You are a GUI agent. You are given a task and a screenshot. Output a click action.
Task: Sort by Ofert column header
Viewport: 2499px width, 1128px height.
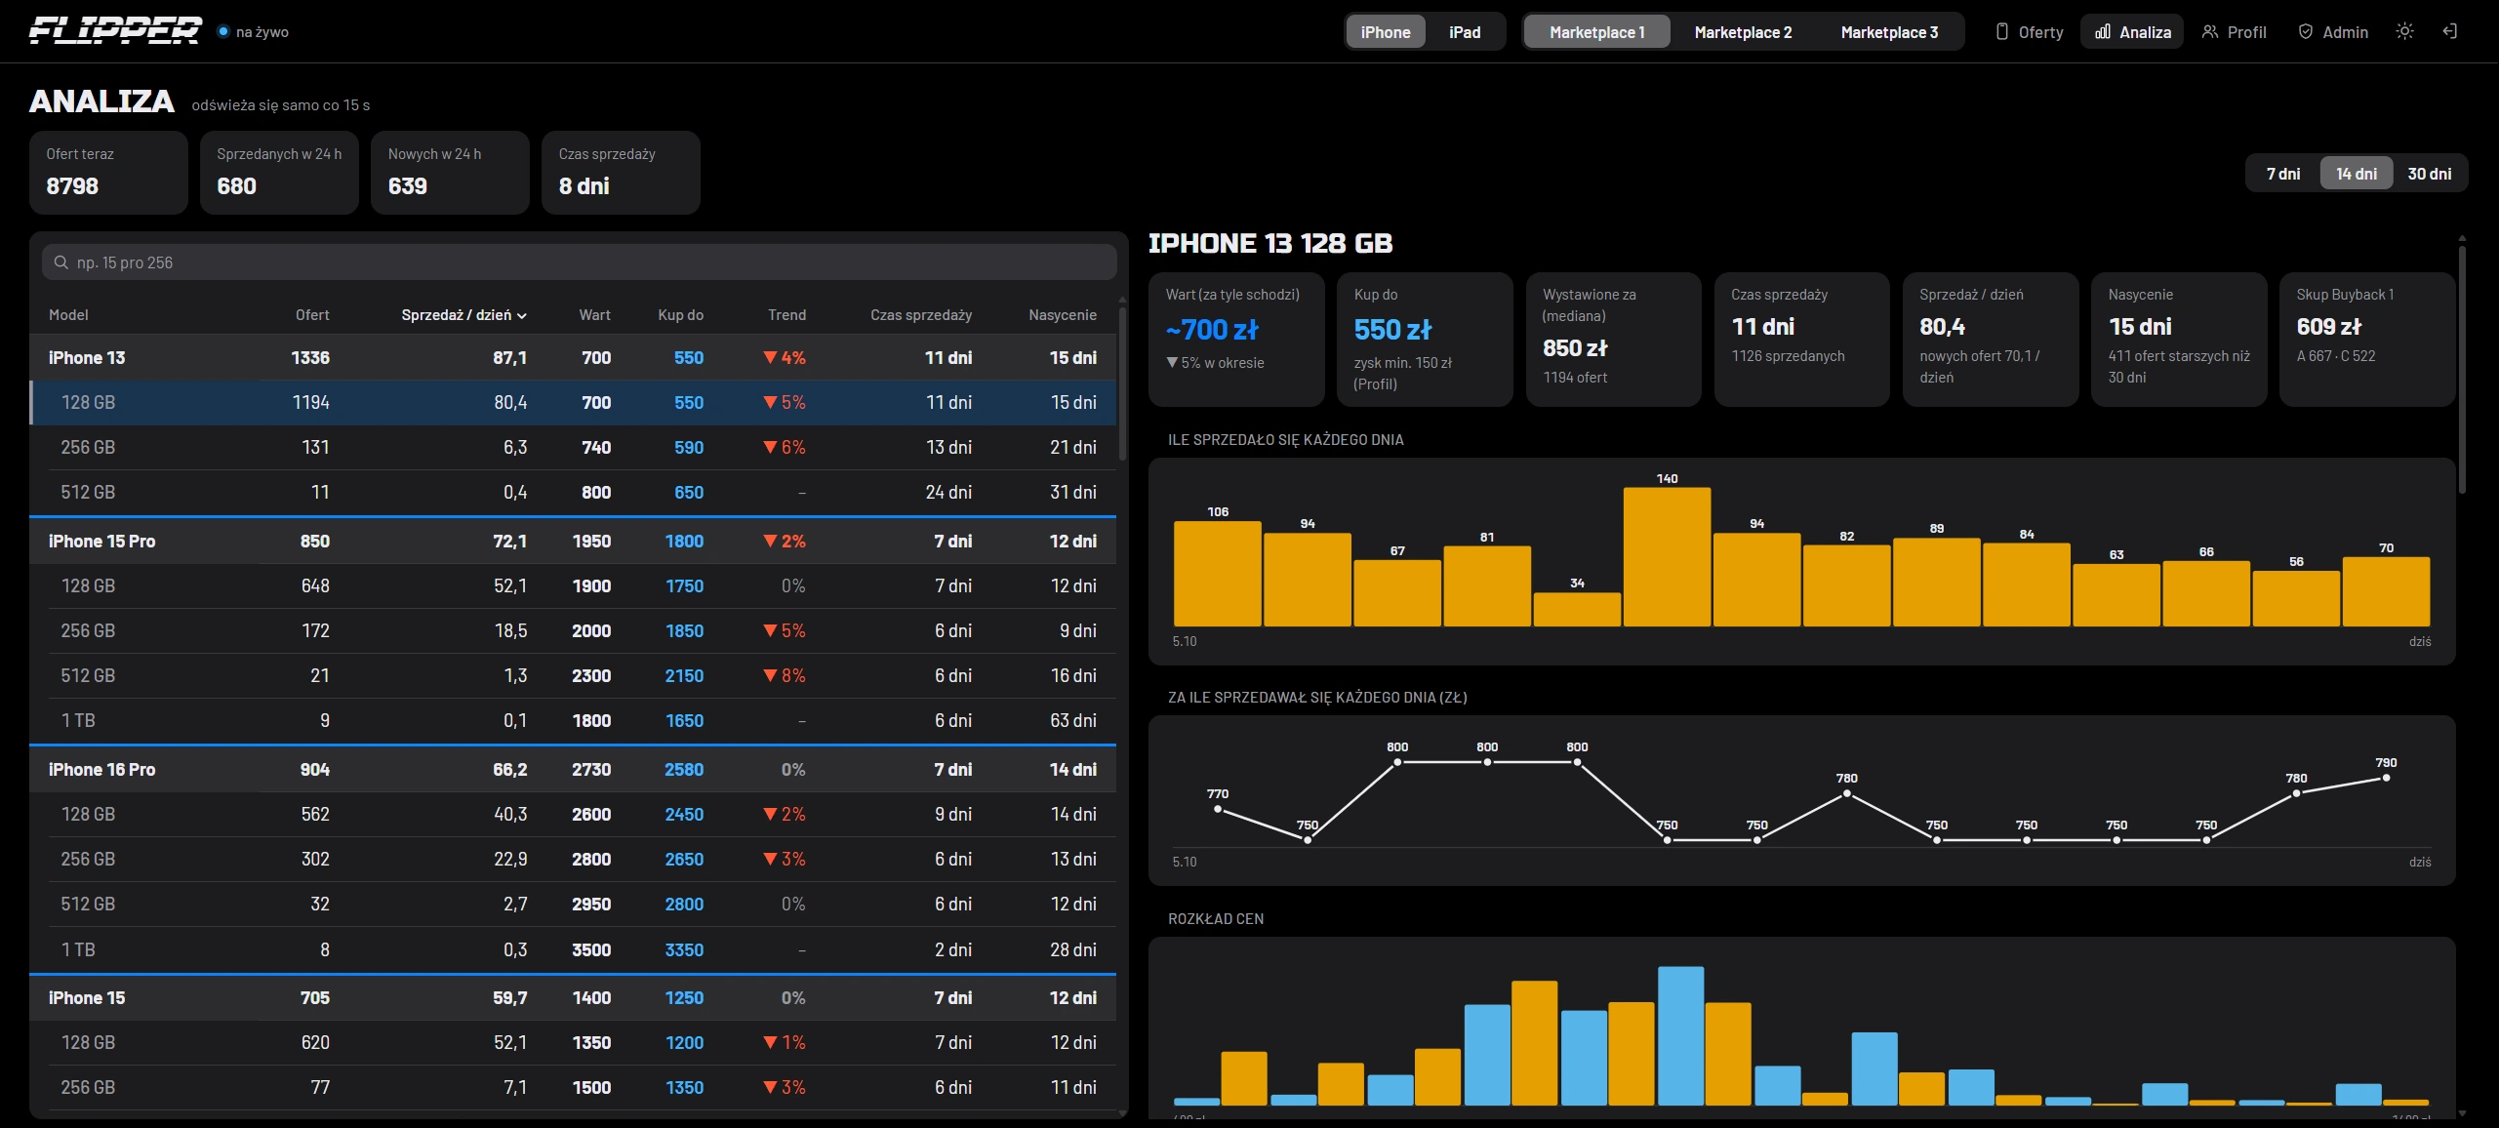pos(312,315)
